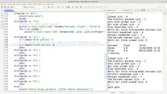The height and width of the screenshot is (94, 167).
Task: Click the 'güle güle' console output line
Action: point(114,87)
